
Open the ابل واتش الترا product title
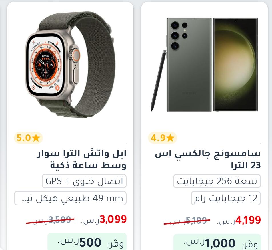(81, 160)
